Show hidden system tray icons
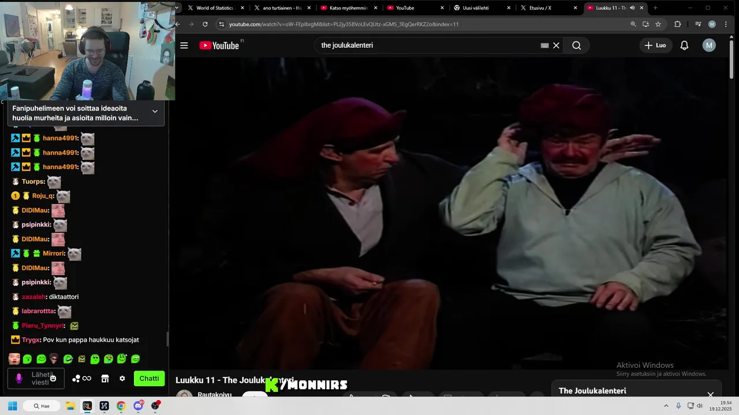The width and height of the screenshot is (739, 415). pyautogui.click(x=666, y=406)
